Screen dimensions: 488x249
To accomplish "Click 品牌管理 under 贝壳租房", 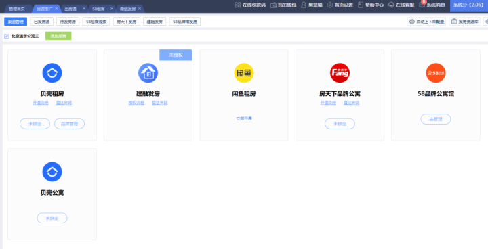I will coord(69,124).
